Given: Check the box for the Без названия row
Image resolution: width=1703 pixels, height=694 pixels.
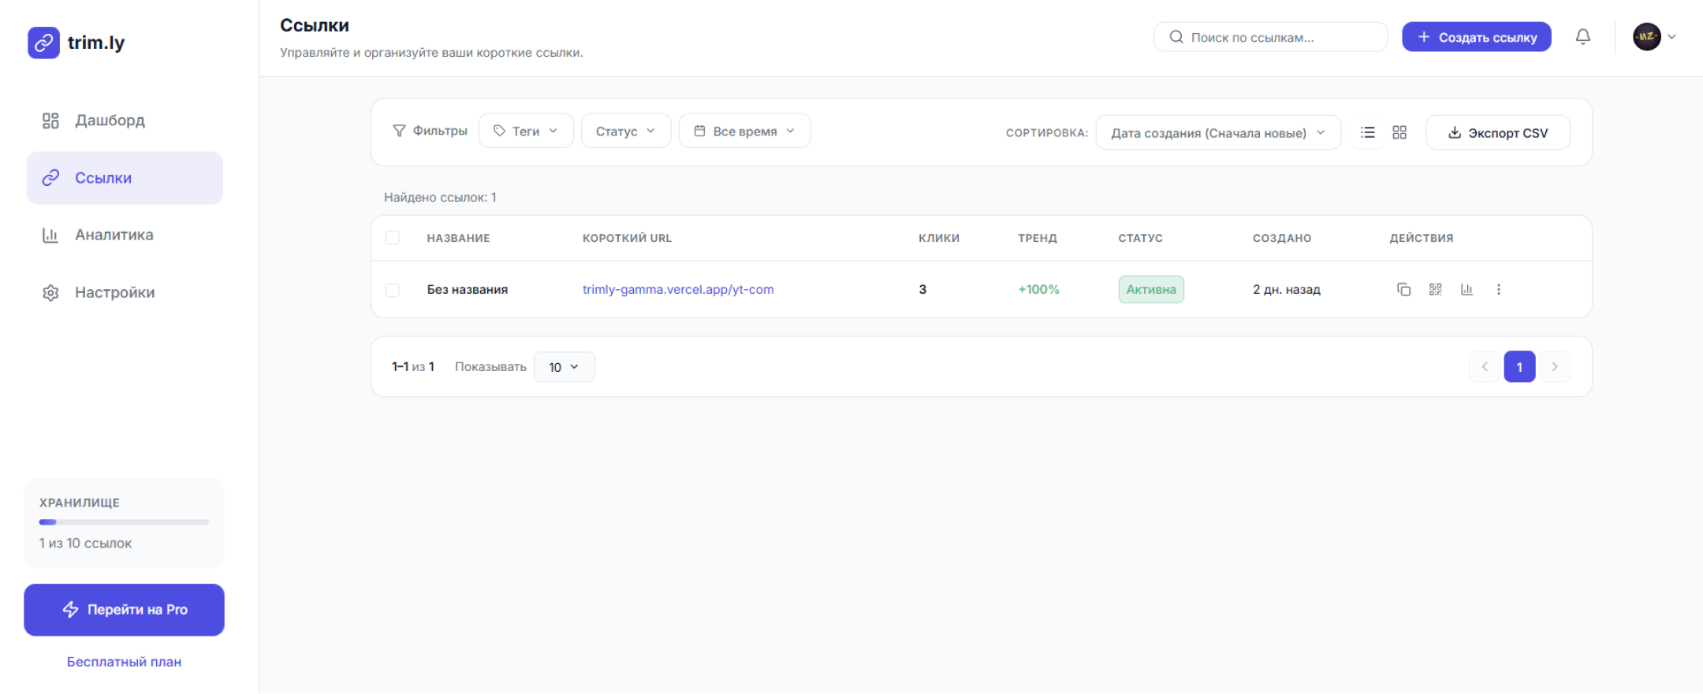Looking at the screenshot, I should [393, 290].
